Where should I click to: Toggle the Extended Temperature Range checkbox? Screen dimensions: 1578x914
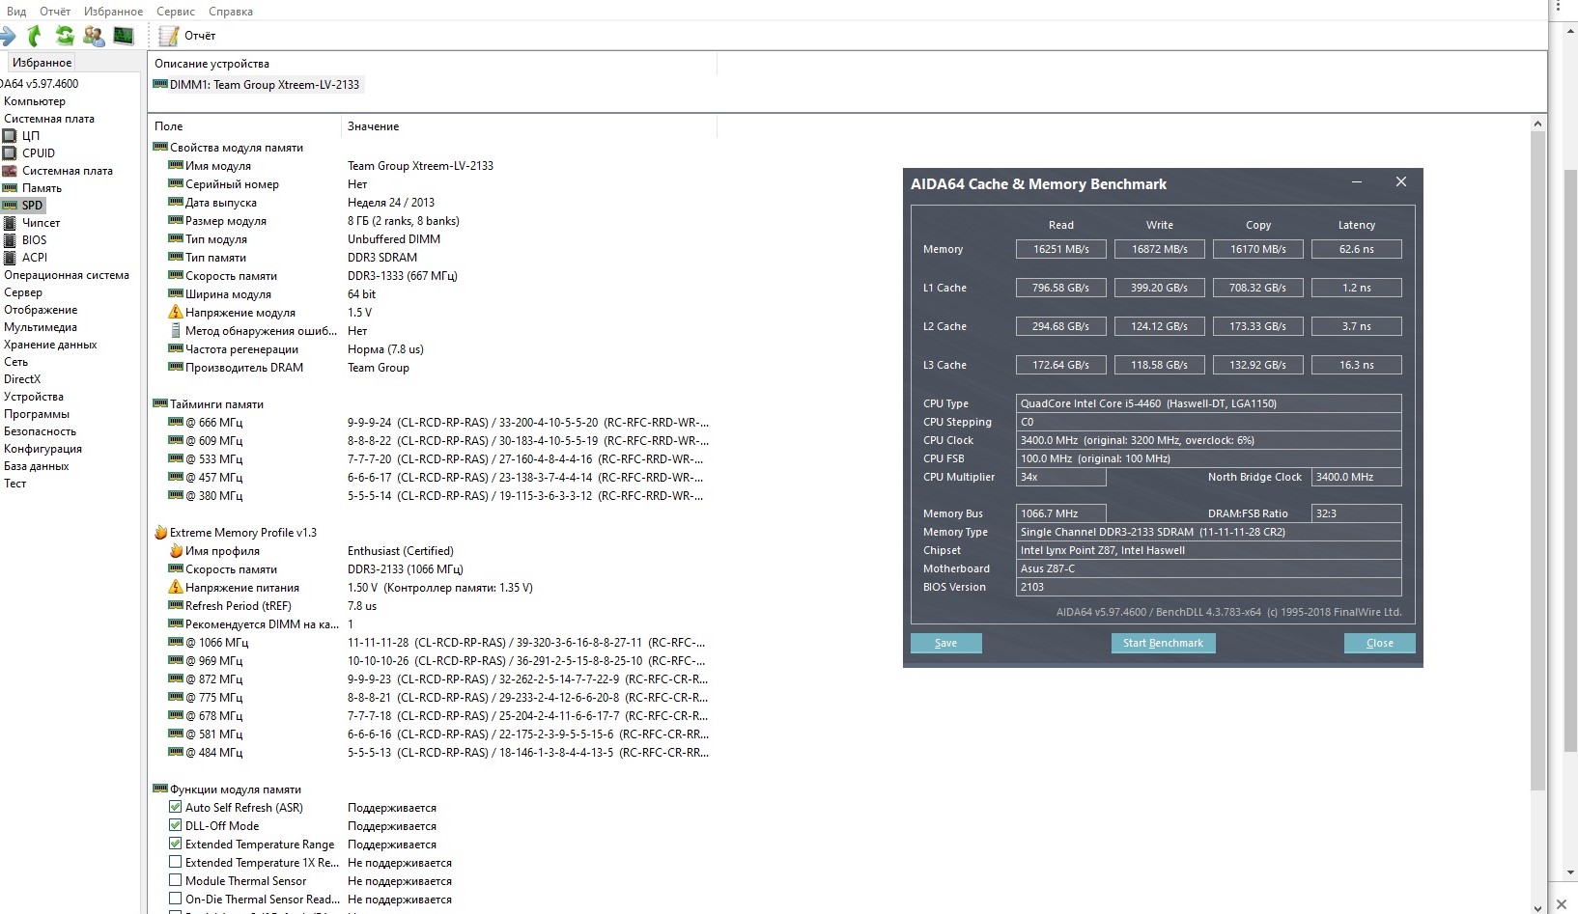(175, 844)
